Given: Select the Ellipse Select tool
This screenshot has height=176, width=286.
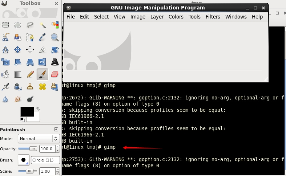Looking at the screenshot, I should (18, 25).
